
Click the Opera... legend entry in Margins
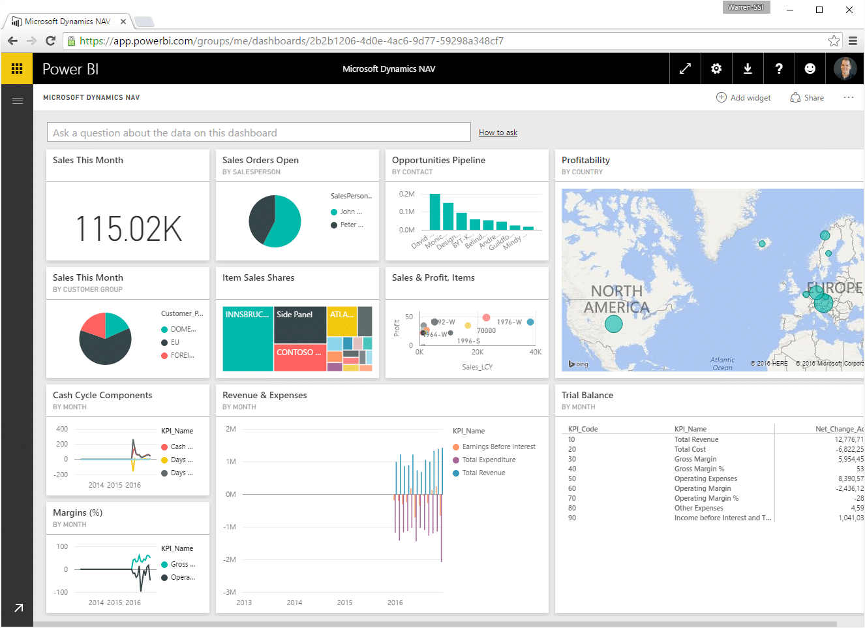[x=179, y=577]
